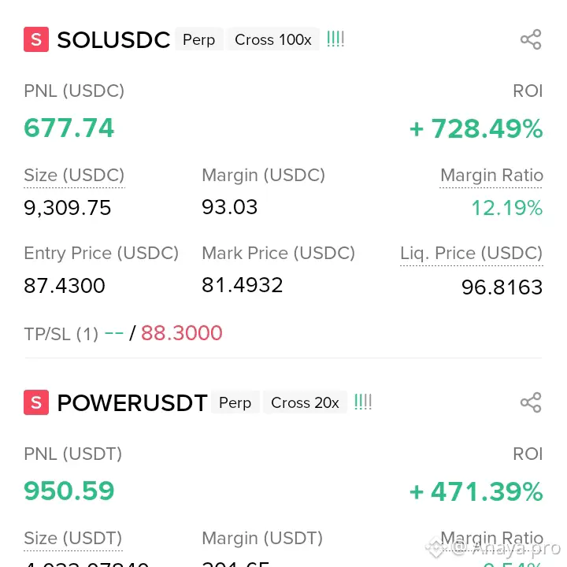Tap the green signal bars next to Cross 100x

[335, 39]
